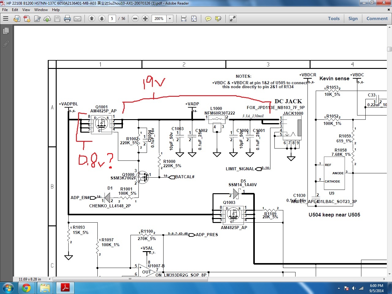This screenshot has height=294, width=392.
Task: Send file by email envelope icon
Action: click(77, 19)
